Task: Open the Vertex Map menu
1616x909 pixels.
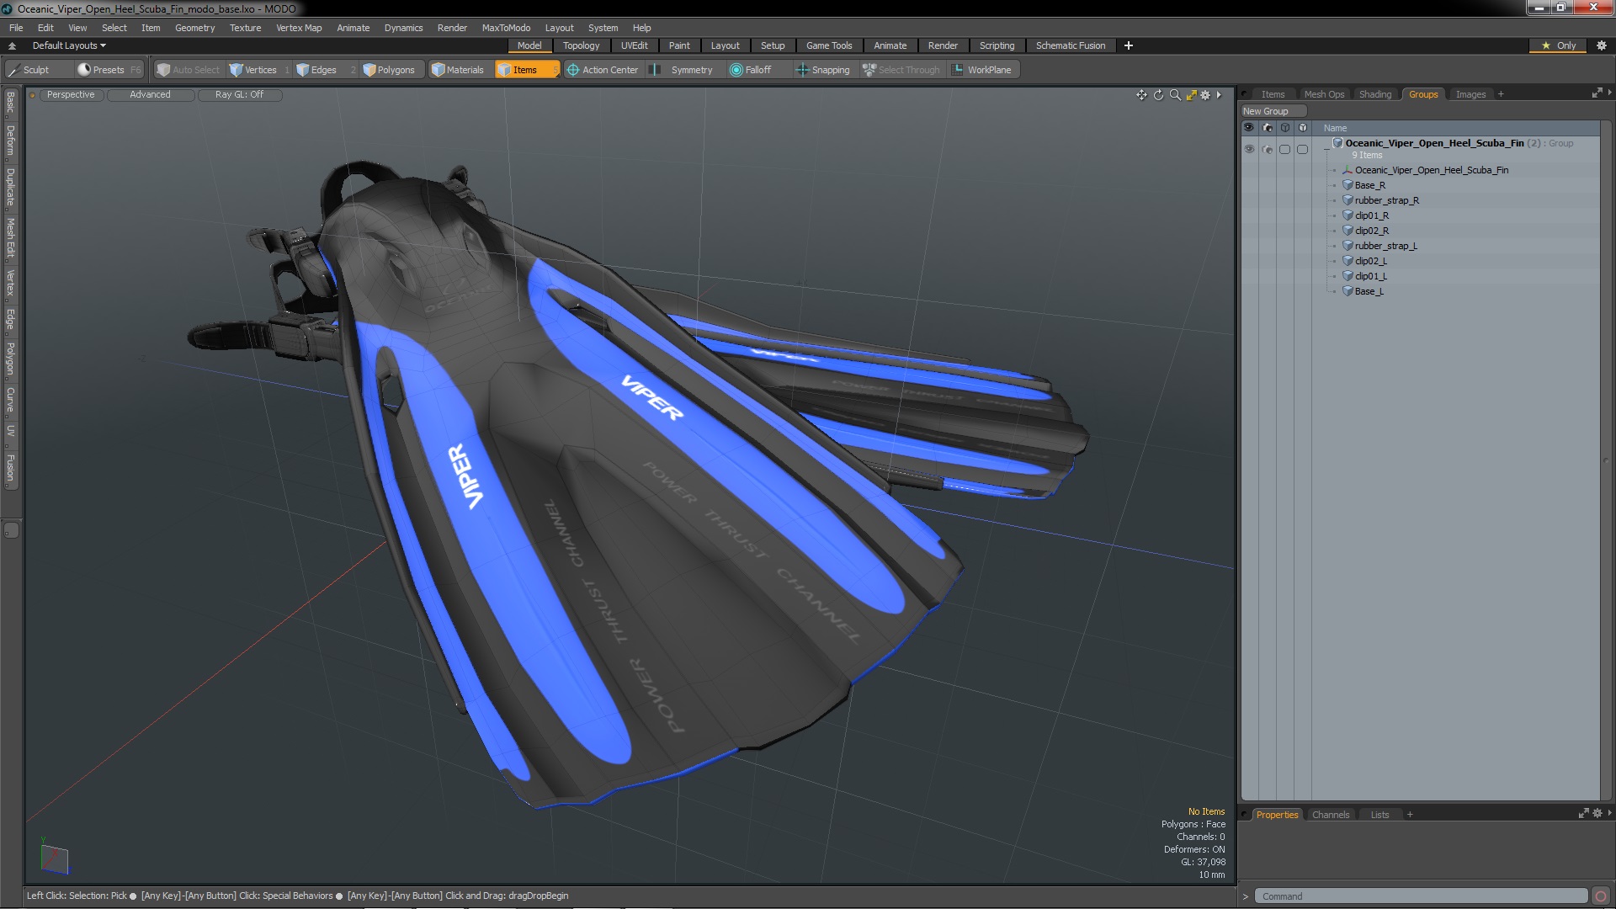Action: pos(299,28)
